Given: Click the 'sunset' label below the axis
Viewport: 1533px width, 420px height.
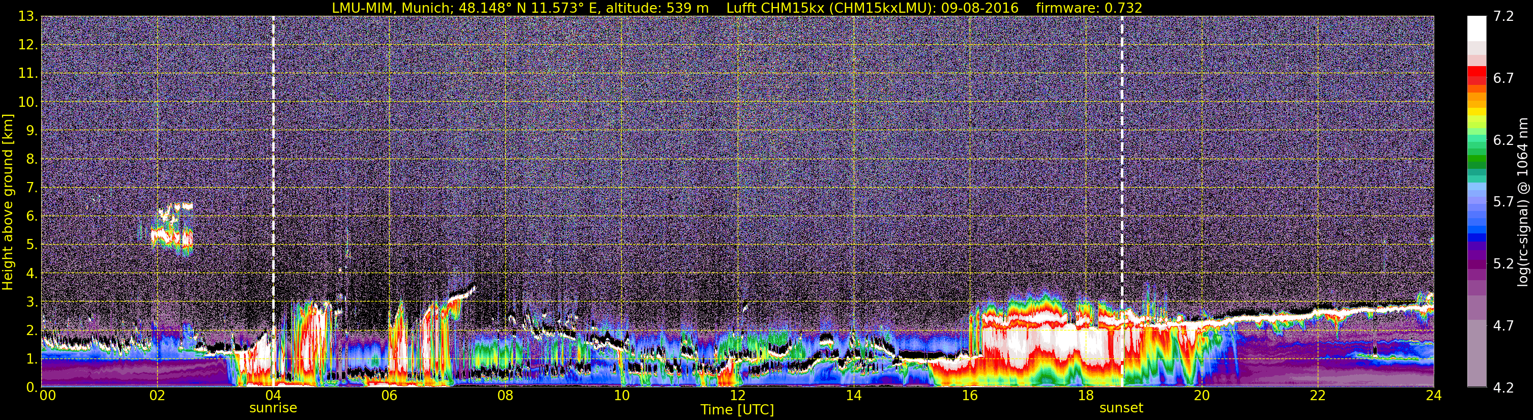Looking at the screenshot, I should [x=1121, y=408].
